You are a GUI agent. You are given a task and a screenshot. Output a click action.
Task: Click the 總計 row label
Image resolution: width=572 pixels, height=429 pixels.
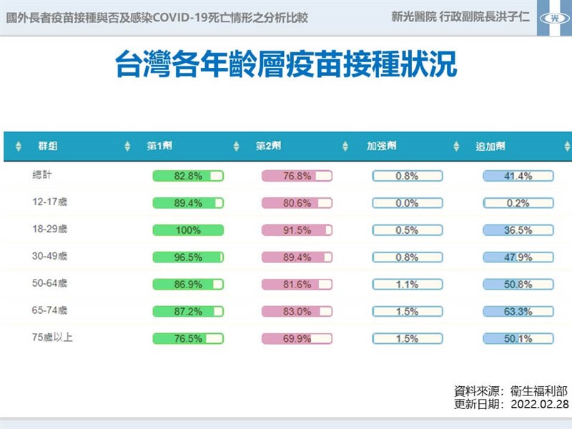[42, 175]
